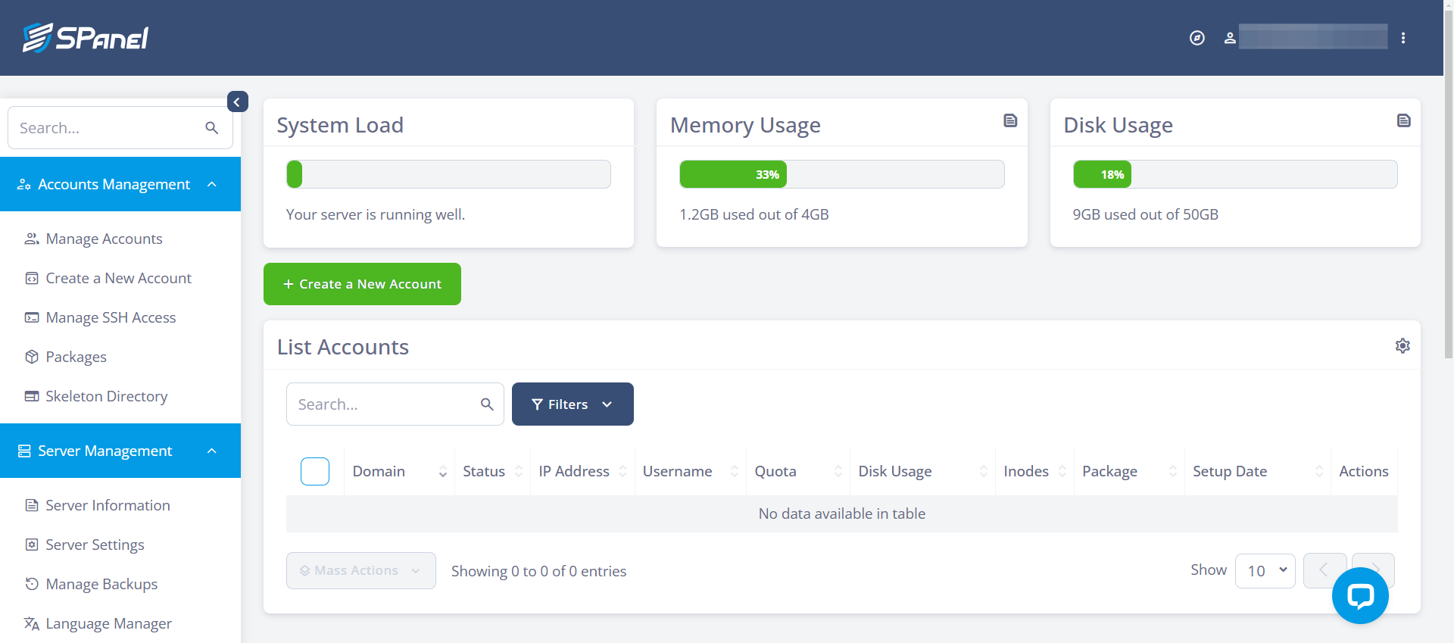Collapse the Server Management section chevron
This screenshot has height=643, width=1454.
tap(212, 451)
